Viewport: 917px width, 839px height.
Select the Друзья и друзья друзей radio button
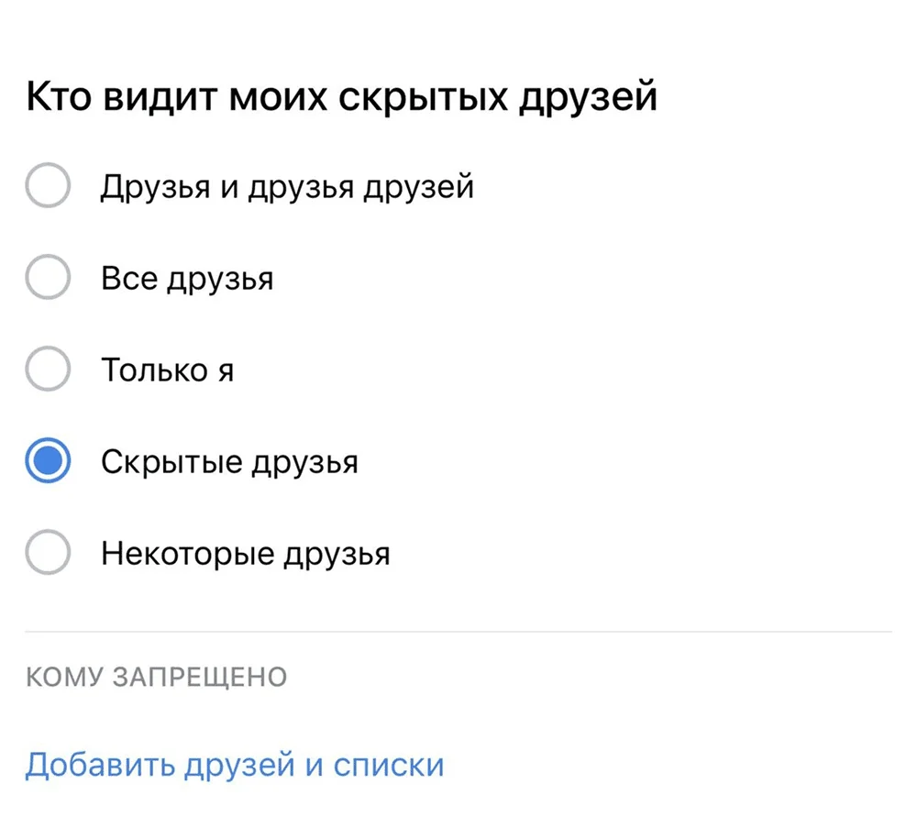48,186
